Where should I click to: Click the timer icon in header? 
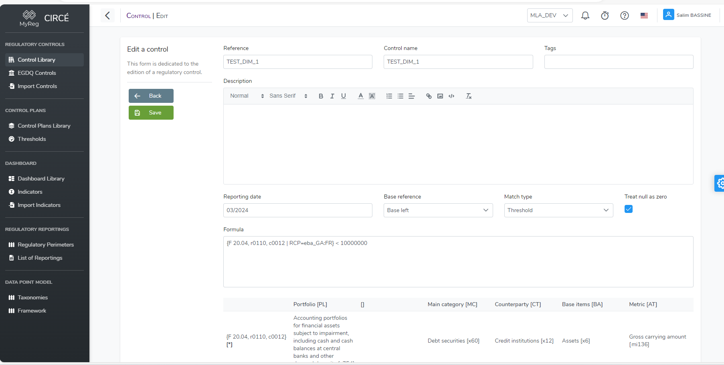point(605,16)
